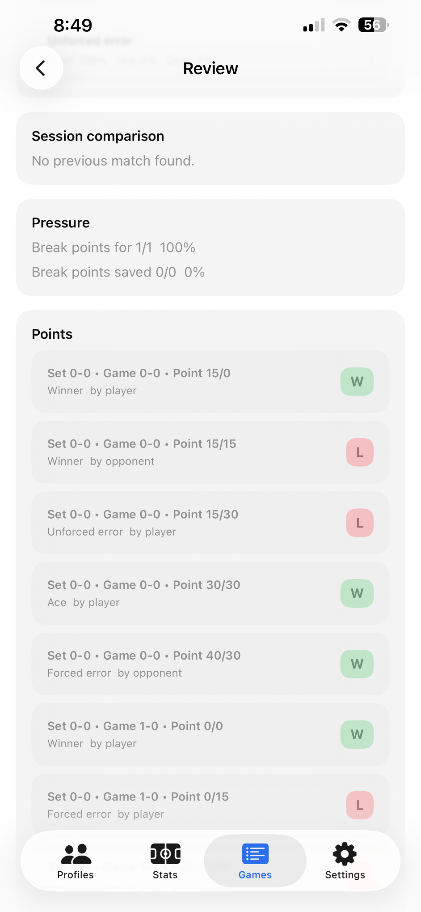Go back using the chevron button

pyautogui.click(x=41, y=68)
